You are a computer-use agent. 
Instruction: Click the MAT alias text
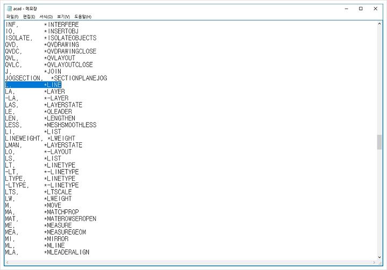tap(11, 218)
